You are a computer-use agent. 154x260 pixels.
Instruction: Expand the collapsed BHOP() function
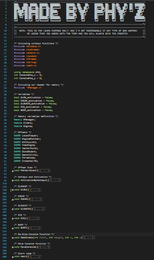coord(13,228)
